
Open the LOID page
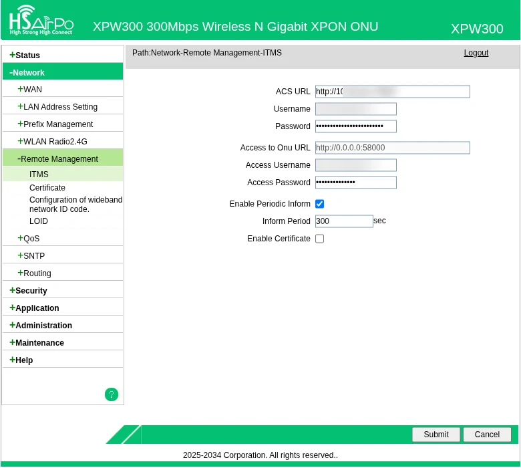39,221
